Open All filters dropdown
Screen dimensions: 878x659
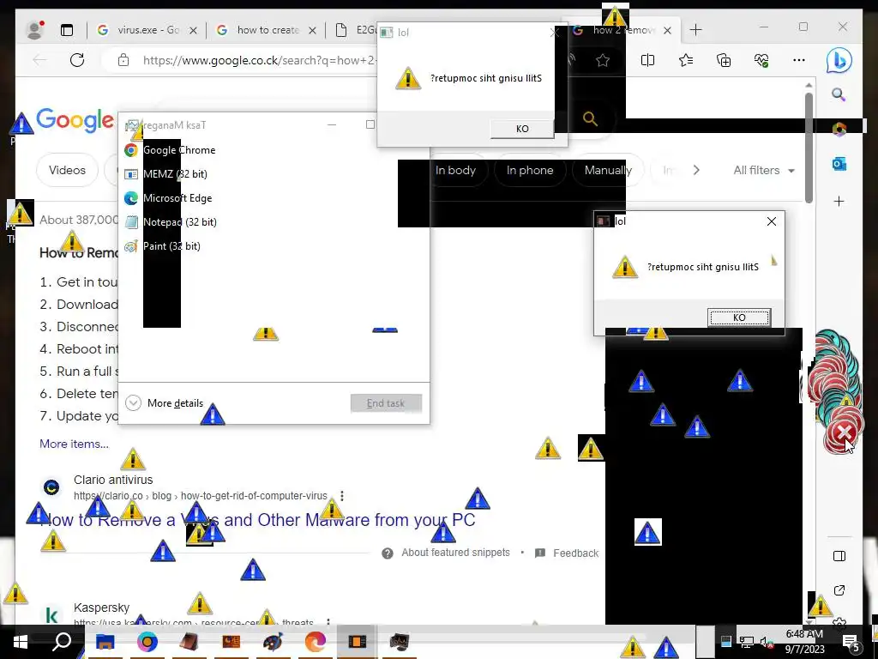coord(764,170)
